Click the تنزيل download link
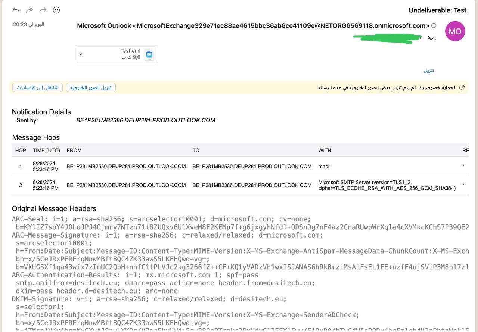Viewport: 478px width, 332px height. point(429,71)
